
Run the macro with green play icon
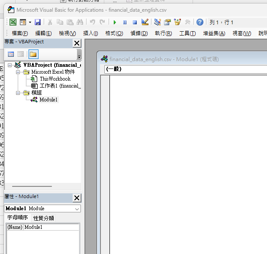coord(115,23)
